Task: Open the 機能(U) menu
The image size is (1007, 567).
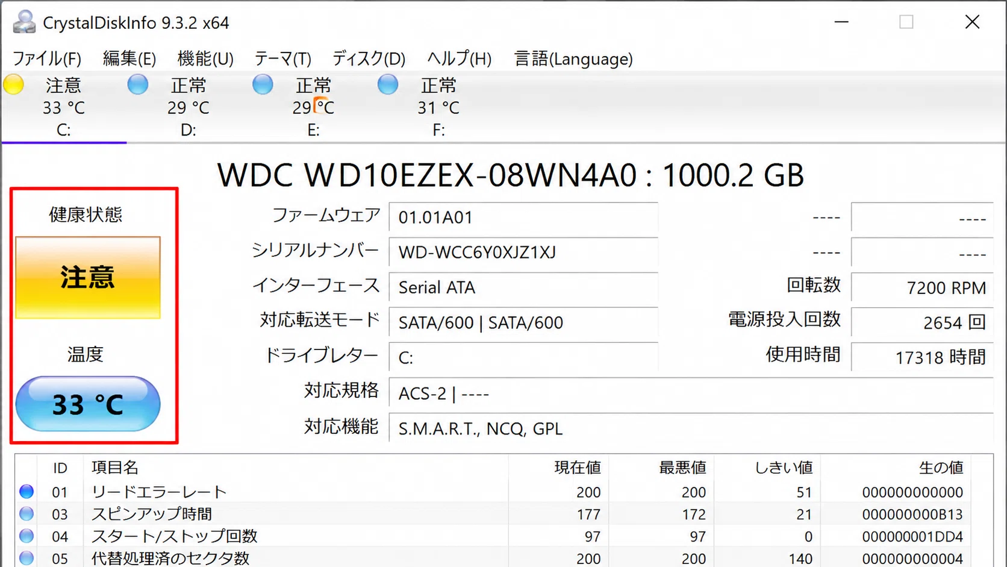Action: click(x=205, y=58)
